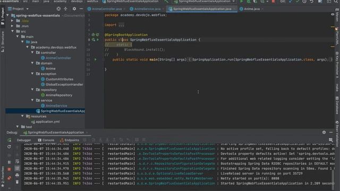340x191 pixels.
Task: Start debugging with the top toolbar bug icon
Action: pos(249,1)
